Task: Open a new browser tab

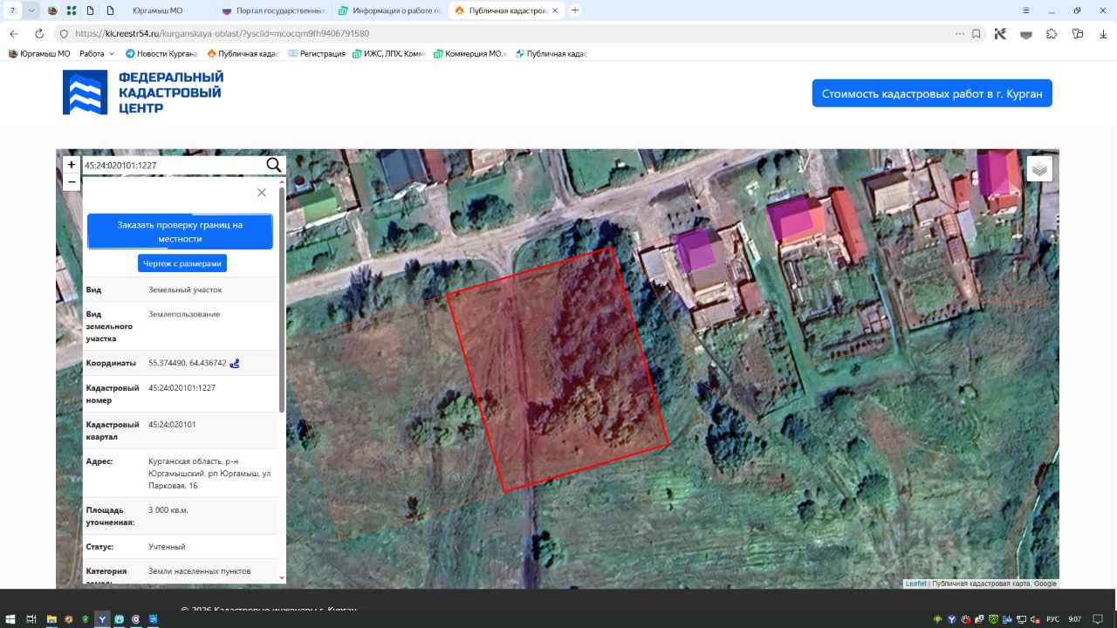Action: 575,10
